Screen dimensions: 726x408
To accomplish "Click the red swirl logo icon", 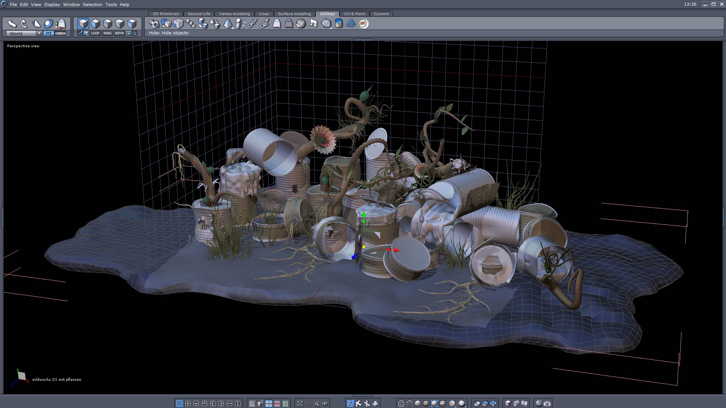I will (363, 24).
